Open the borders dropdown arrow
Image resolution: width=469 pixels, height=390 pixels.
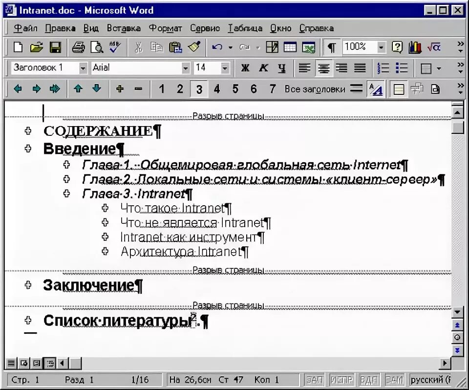tap(439, 68)
